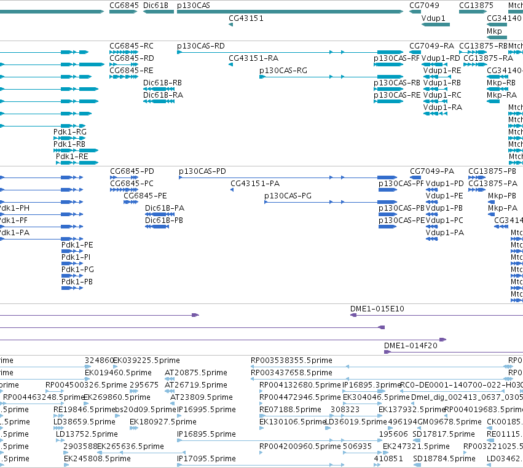Click transcript p130CAS-RF

click(388, 64)
